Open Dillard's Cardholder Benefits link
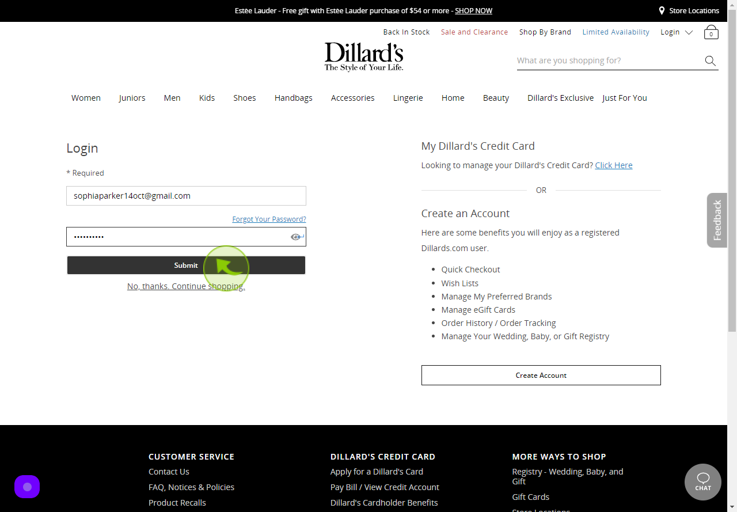The image size is (737, 512). [x=384, y=503]
